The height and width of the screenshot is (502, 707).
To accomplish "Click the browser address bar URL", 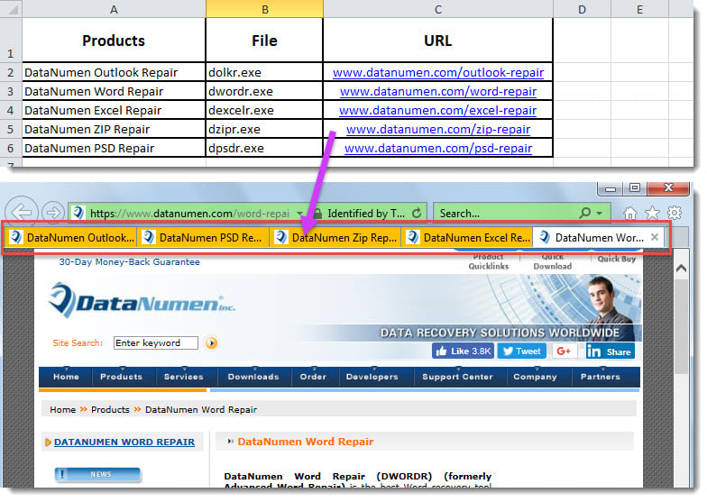I will [x=189, y=213].
